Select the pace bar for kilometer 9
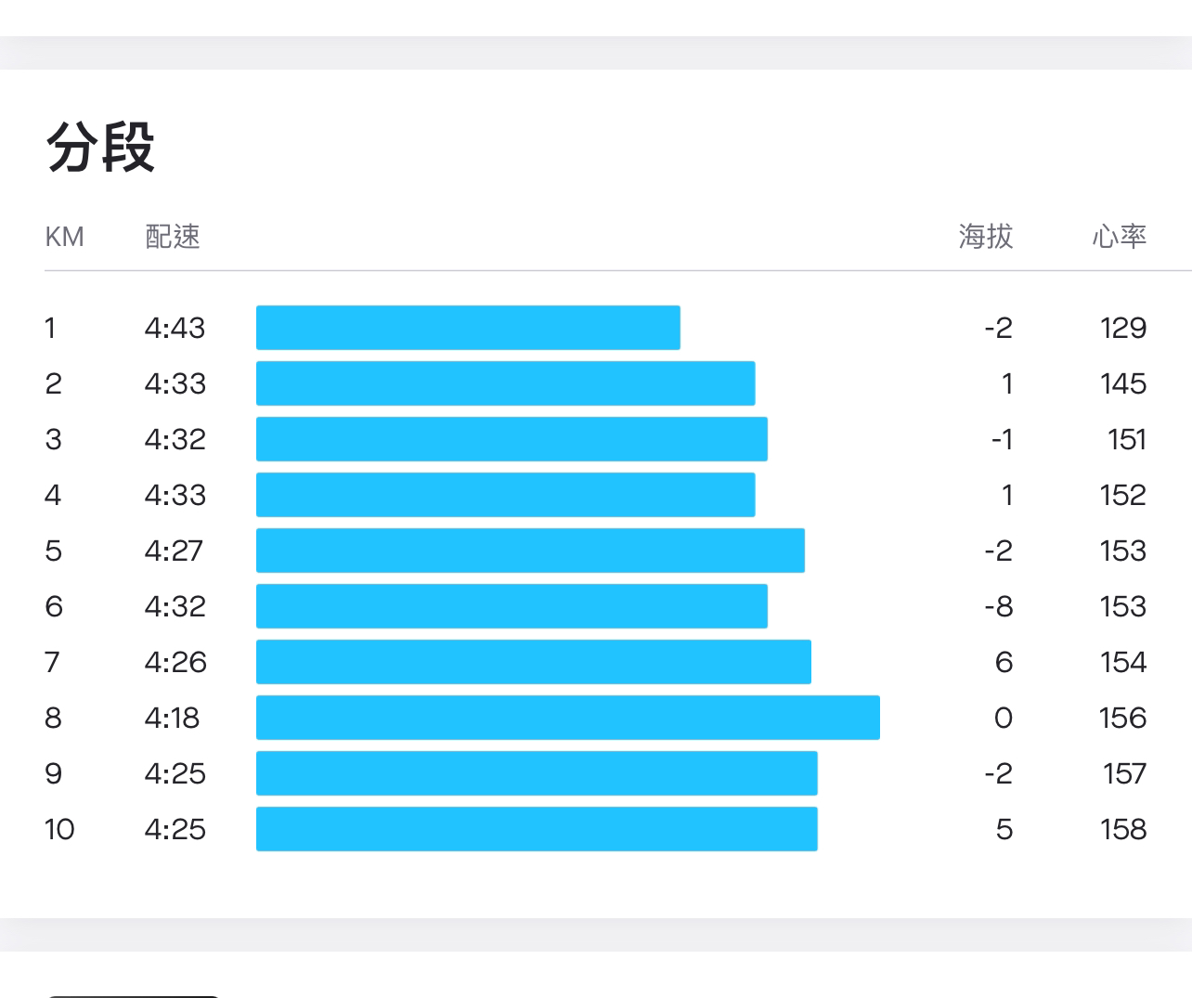This screenshot has height=998, width=1192. pos(537,773)
